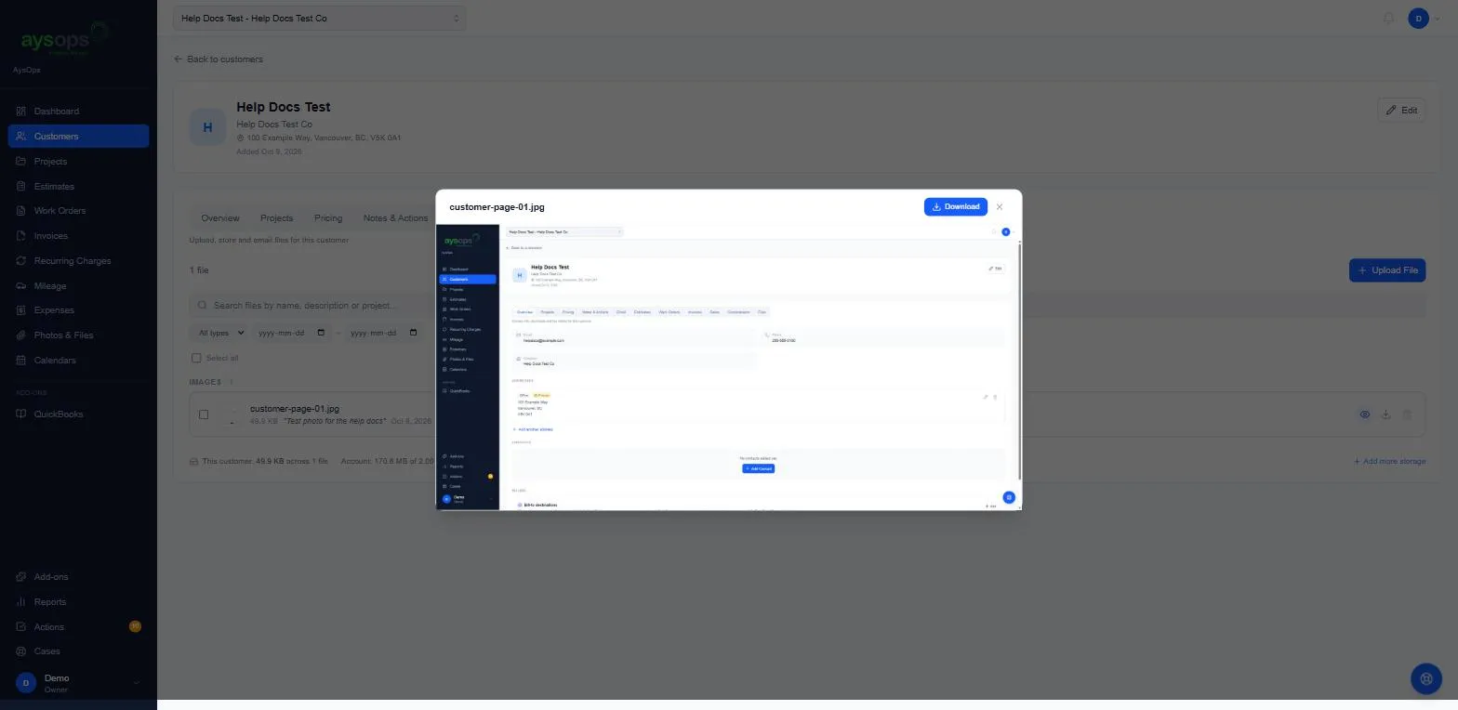1458x710 pixels.
Task: Open Estimates from the sidebar
Action: tap(78, 186)
